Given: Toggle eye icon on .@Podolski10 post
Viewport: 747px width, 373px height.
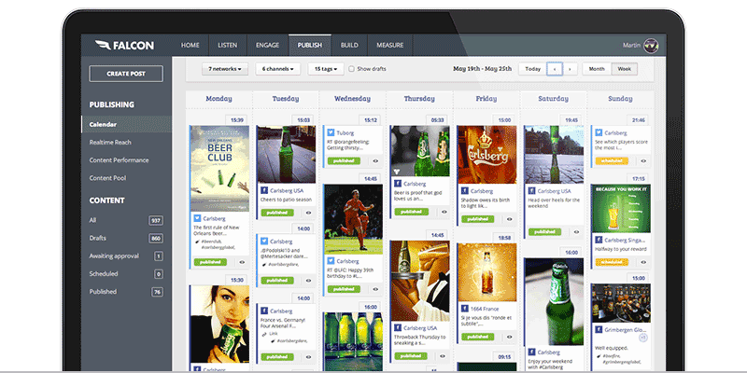Looking at the screenshot, I should 309,281.
